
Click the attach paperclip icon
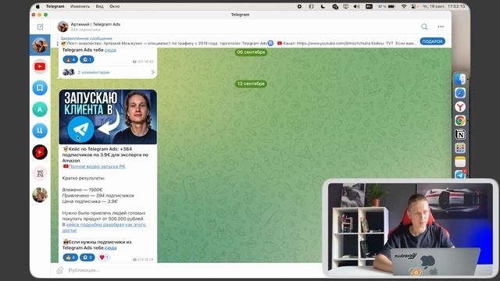click(59, 270)
